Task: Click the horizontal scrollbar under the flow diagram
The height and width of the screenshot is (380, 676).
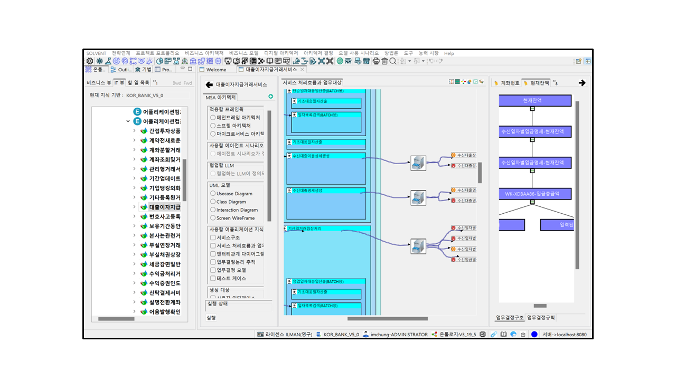Action: [387, 318]
